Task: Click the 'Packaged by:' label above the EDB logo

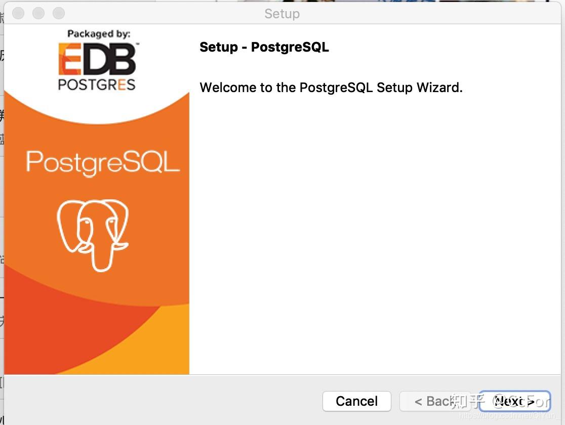Action: [x=99, y=33]
